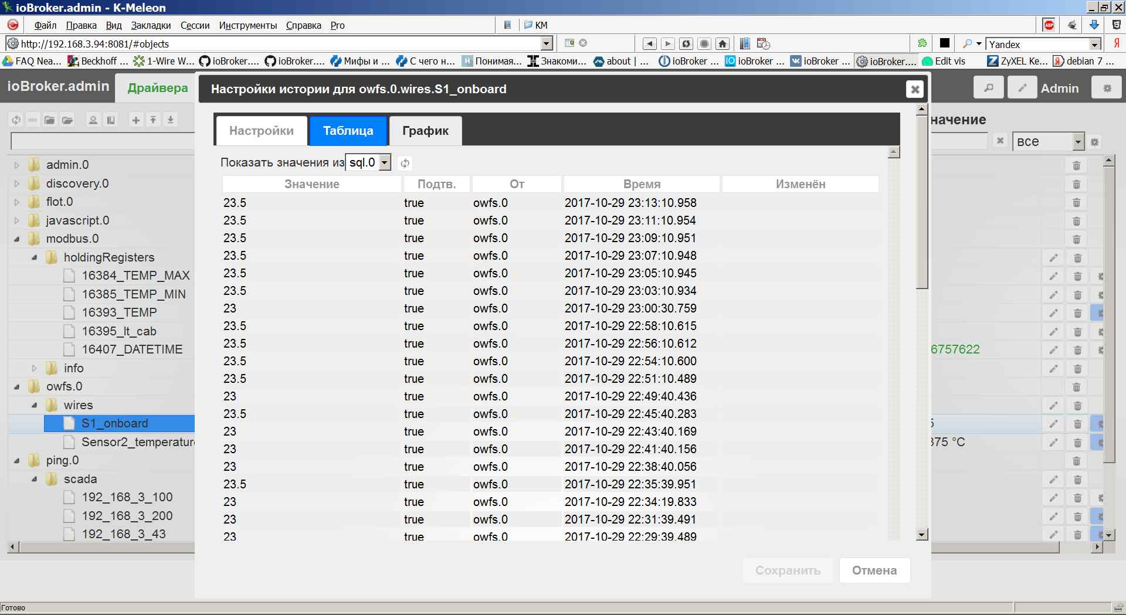Screen dimensions: 1126x615
Task: Click trash icon in 16407_DATETIME row
Action: click(x=1077, y=350)
